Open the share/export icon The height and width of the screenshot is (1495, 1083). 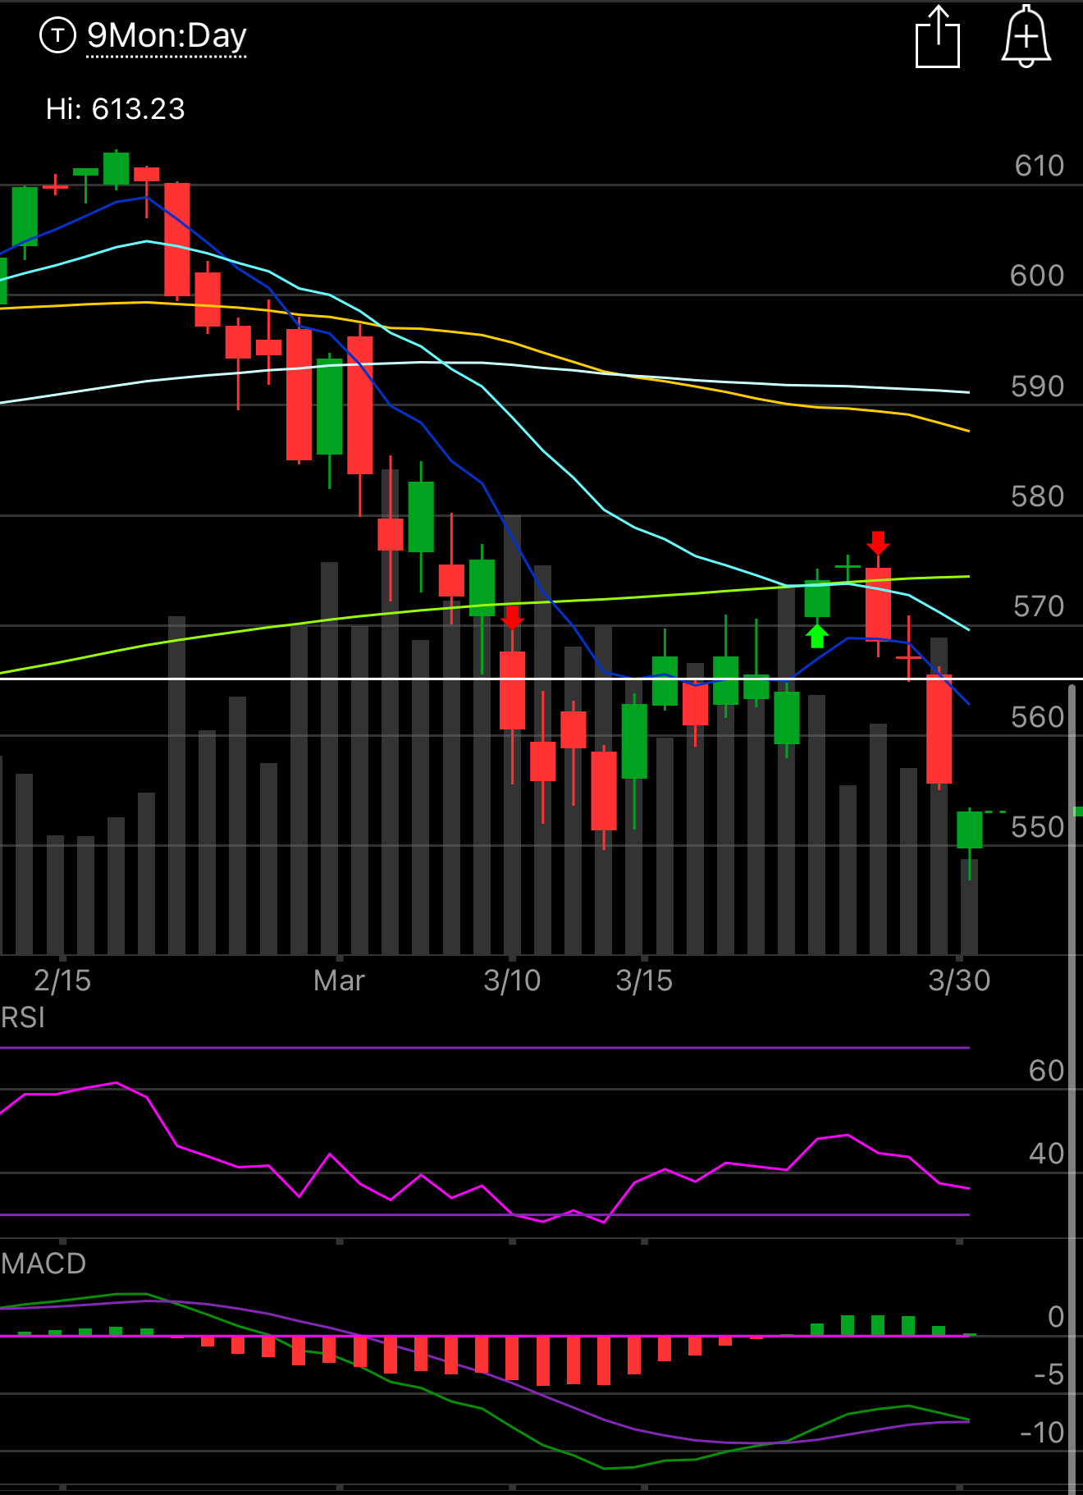(938, 37)
